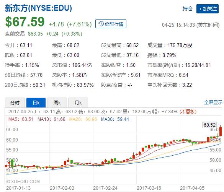Click the 2017-01-13 date axis label

(x=18, y=188)
